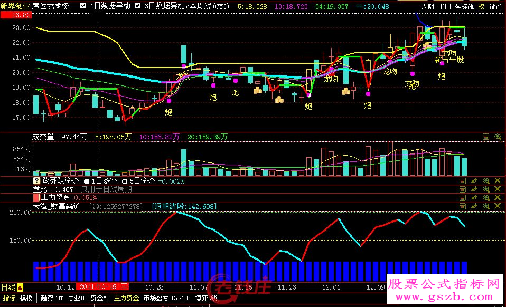Screen dimensions: 506x307
Task: Click up-down arrows icon in 量比 row
Action: pyautogui.click(x=474, y=189)
